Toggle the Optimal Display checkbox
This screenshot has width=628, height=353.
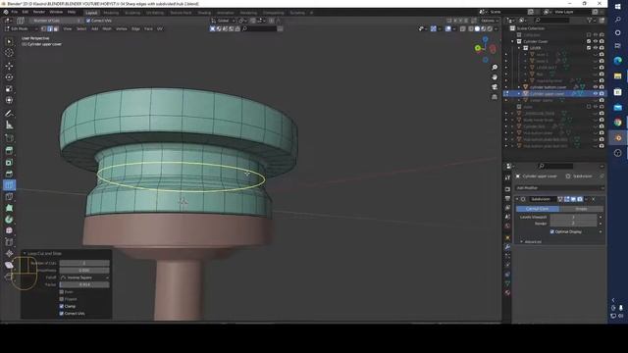click(x=552, y=231)
